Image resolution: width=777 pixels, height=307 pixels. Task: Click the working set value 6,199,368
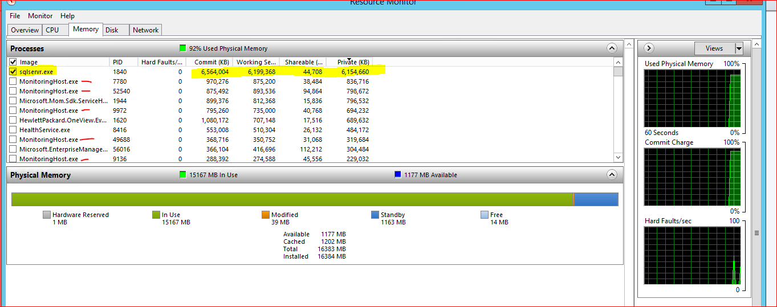point(262,72)
